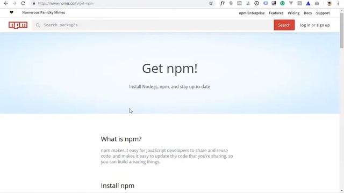Click the Numerous Panicky Mimes text
The image size is (344, 193).
point(44,12)
